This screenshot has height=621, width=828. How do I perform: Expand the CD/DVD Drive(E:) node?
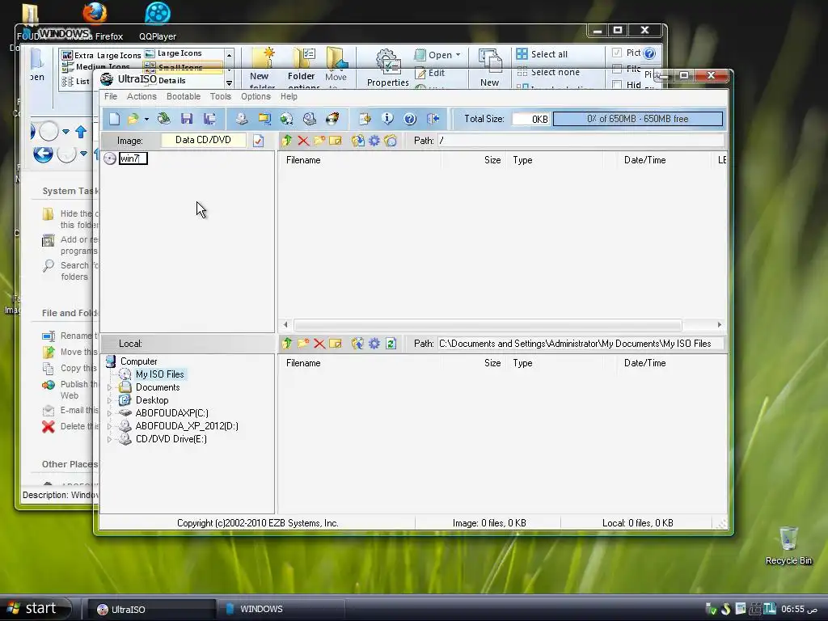pos(110,439)
